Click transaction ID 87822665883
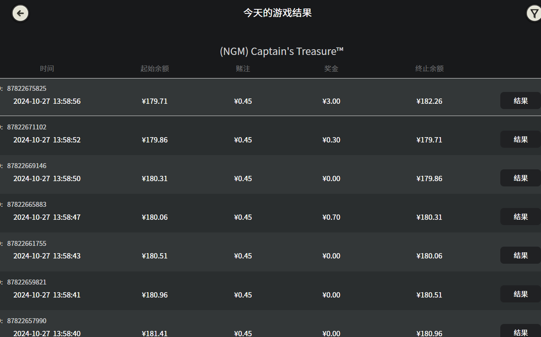541x337 pixels. (x=27, y=204)
